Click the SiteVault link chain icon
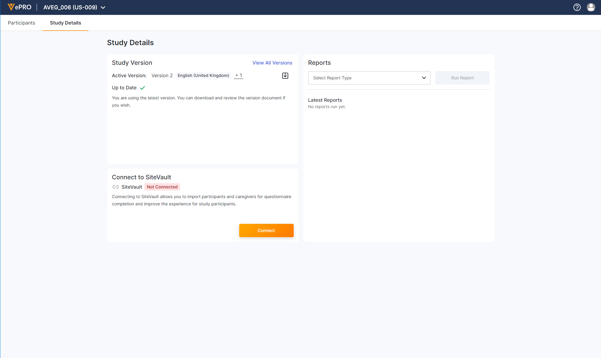This screenshot has width=601, height=358. coord(115,187)
